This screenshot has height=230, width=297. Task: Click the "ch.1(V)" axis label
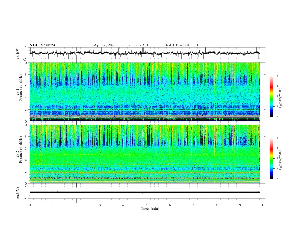18,53
